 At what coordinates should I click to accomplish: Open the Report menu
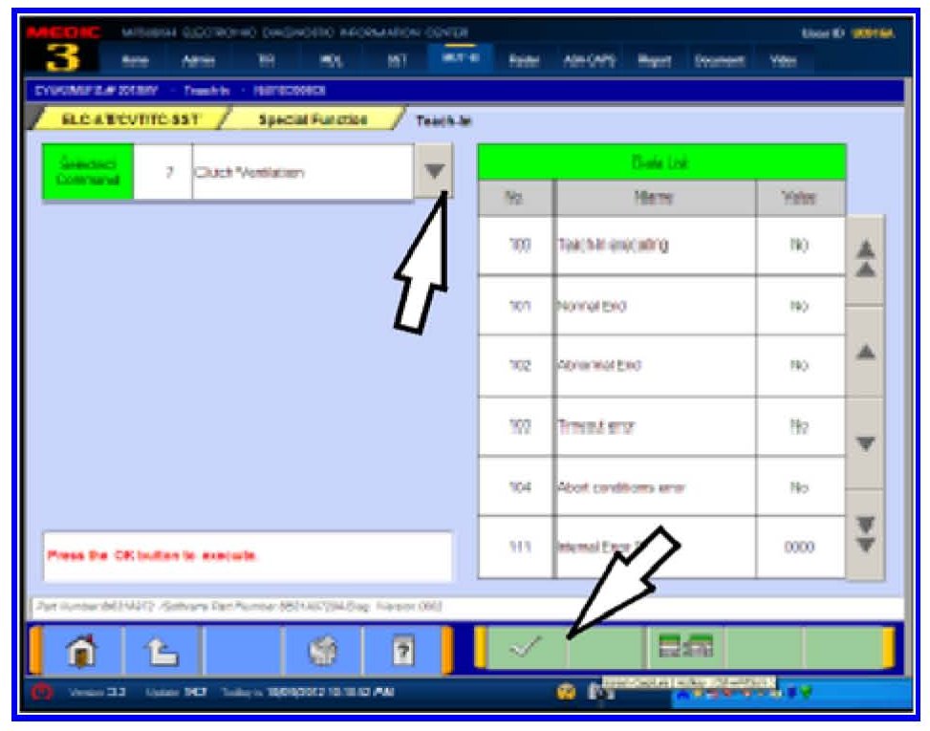[x=655, y=60]
